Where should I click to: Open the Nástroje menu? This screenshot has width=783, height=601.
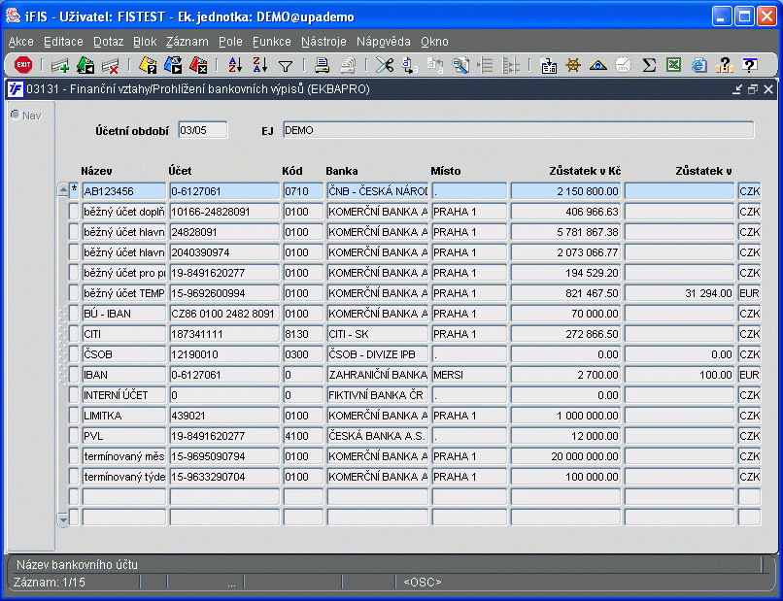pyautogui.click(x=323, y=42)
